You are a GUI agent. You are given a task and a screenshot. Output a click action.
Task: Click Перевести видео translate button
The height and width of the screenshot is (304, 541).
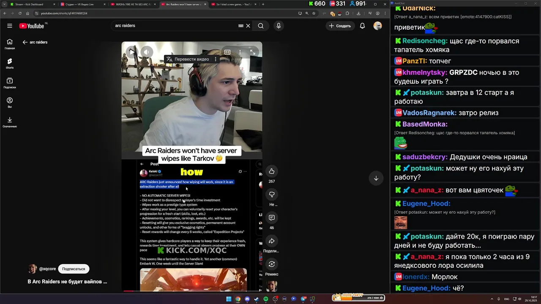click(x=188, y=59)
